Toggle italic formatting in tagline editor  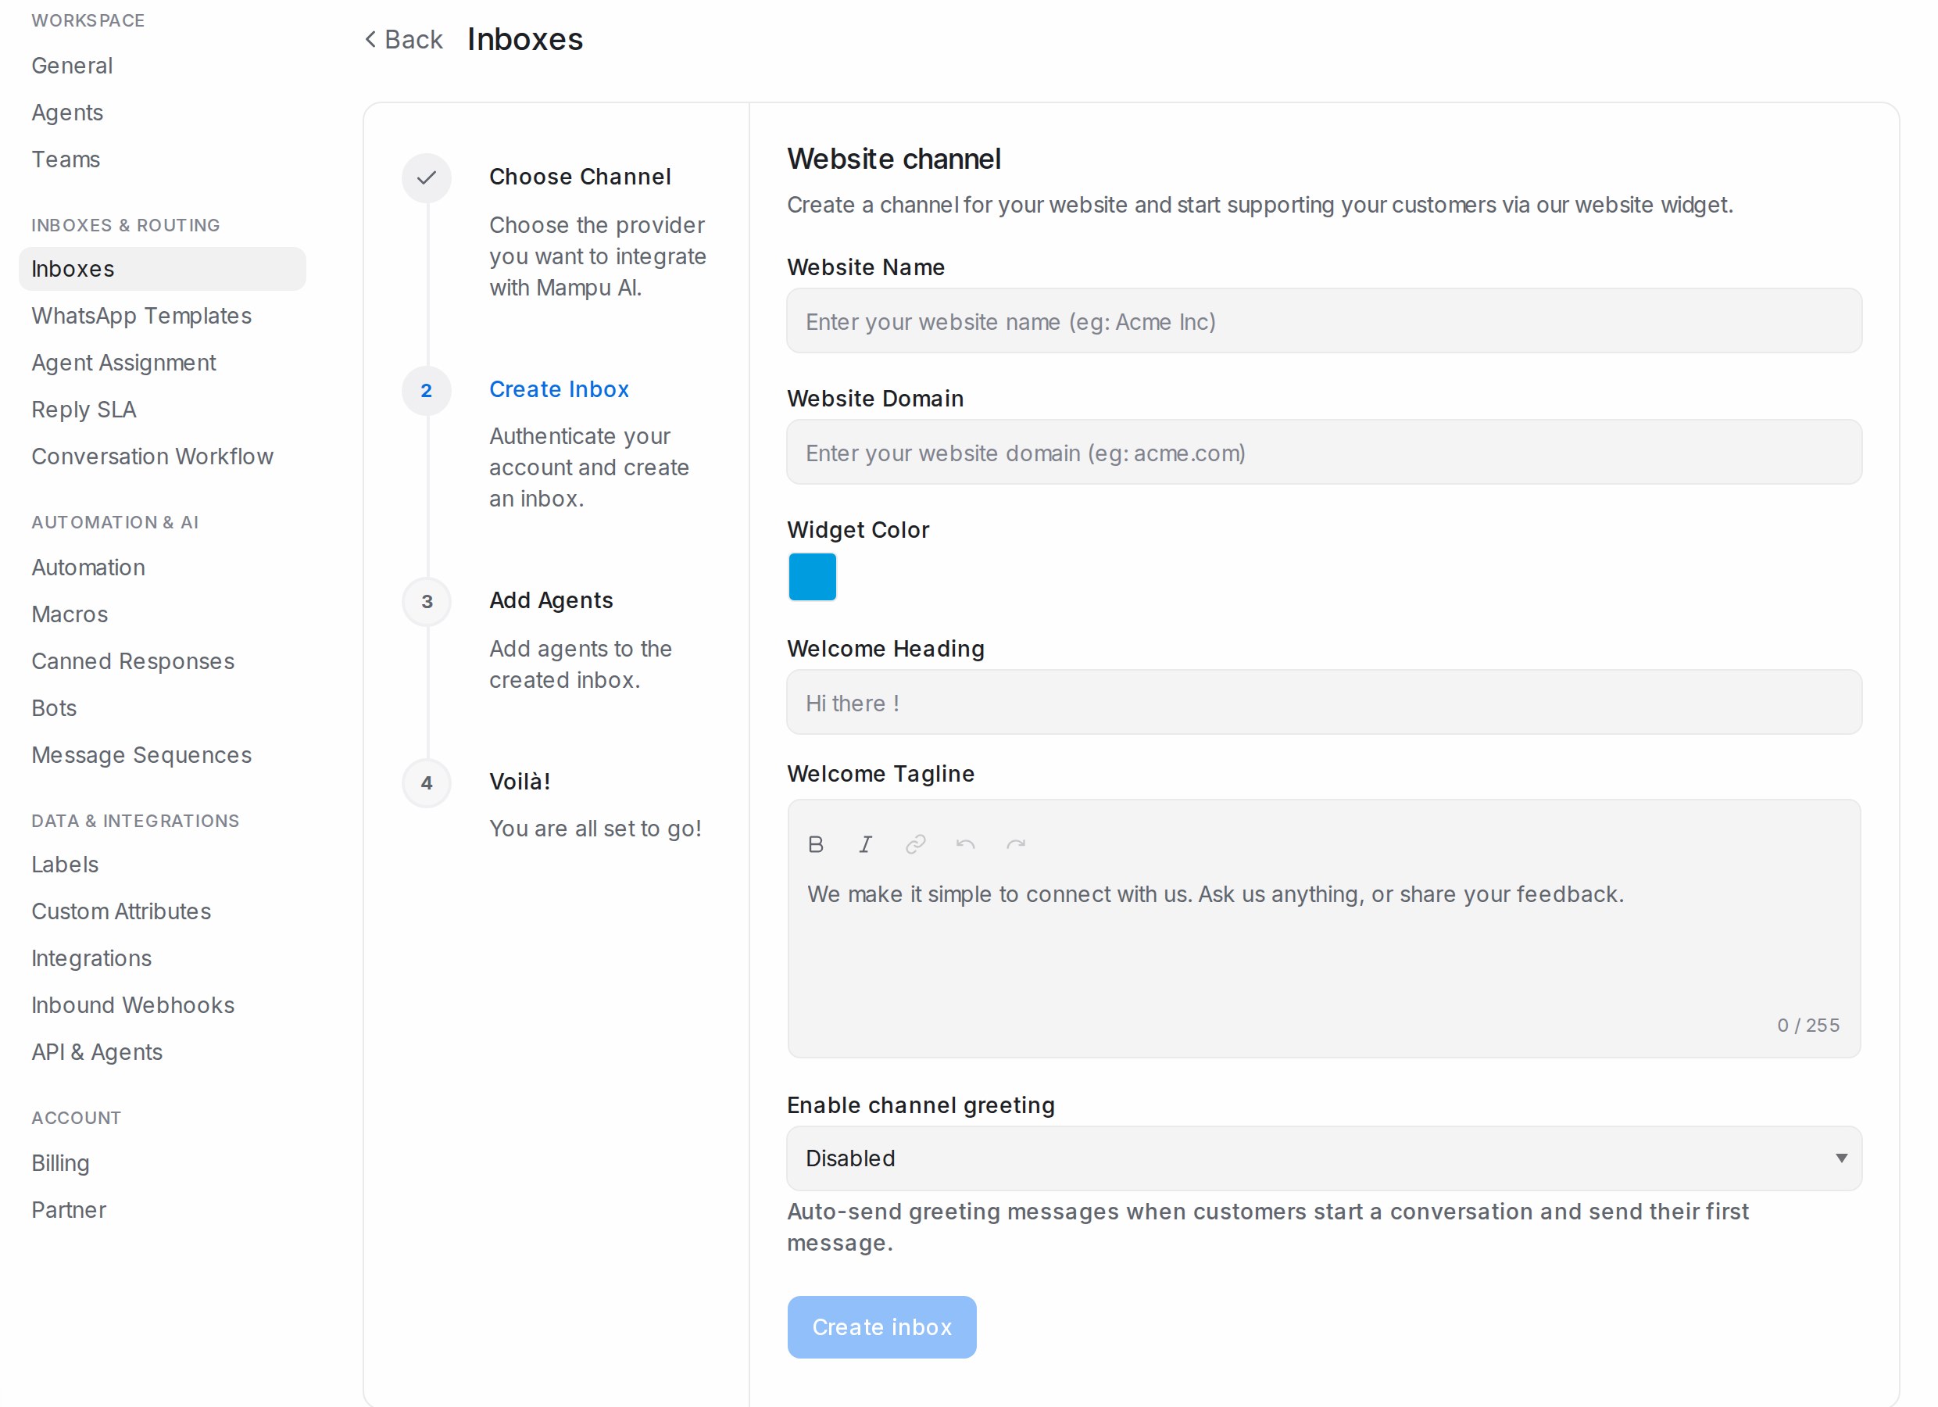coord(865,844)
